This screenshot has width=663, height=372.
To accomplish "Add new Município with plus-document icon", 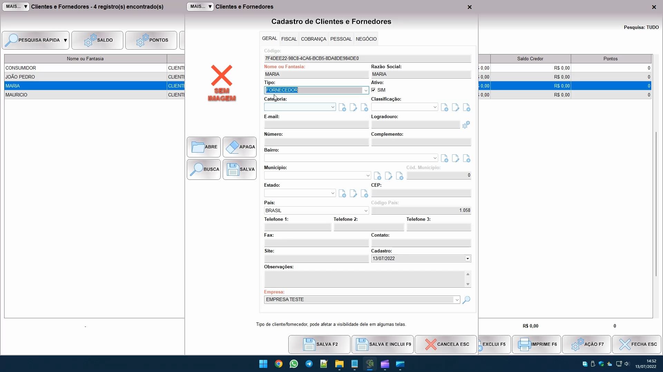I will (377, 176).
